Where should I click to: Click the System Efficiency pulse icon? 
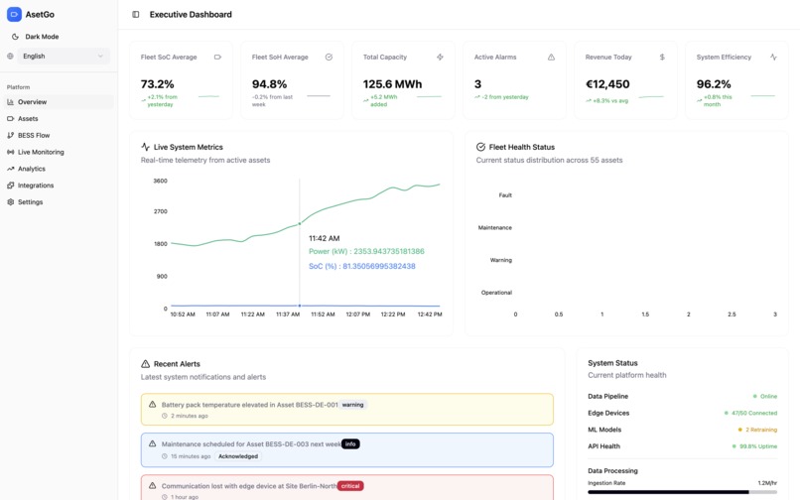pos(773,58)
